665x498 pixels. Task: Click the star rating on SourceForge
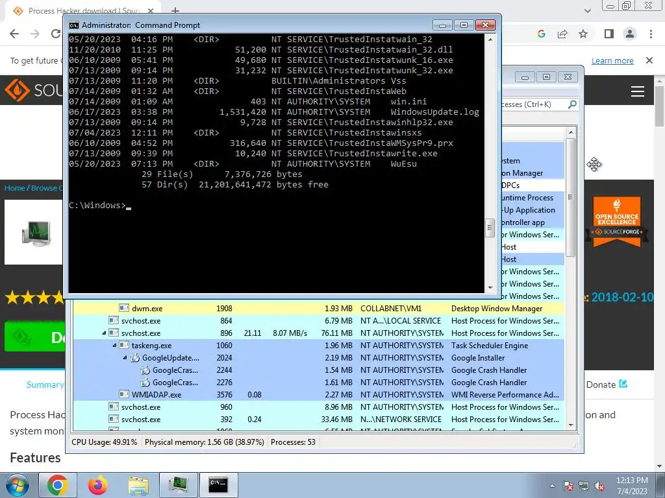point(34,298)
